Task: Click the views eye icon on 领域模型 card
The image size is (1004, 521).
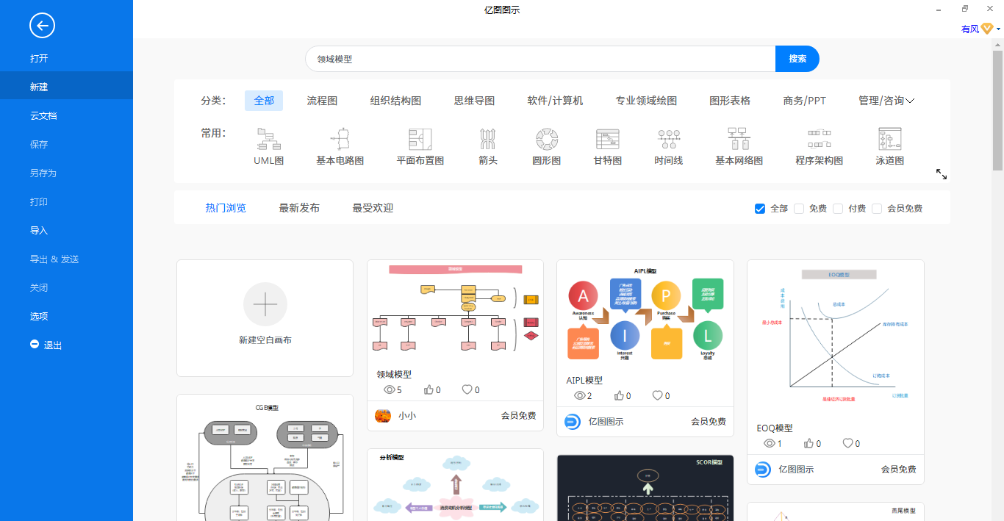Action: click(390, 390)
